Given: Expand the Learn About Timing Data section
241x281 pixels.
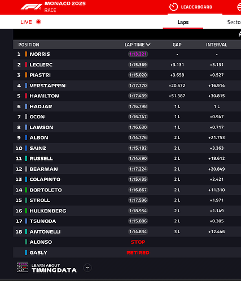Looking at the screenshot, I should click(87, 267).
